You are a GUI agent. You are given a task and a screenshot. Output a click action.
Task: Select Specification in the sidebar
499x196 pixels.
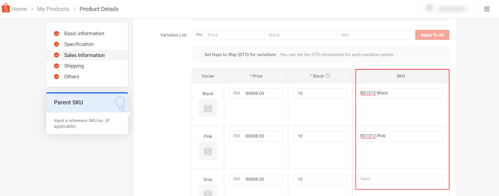coord(79,44)
